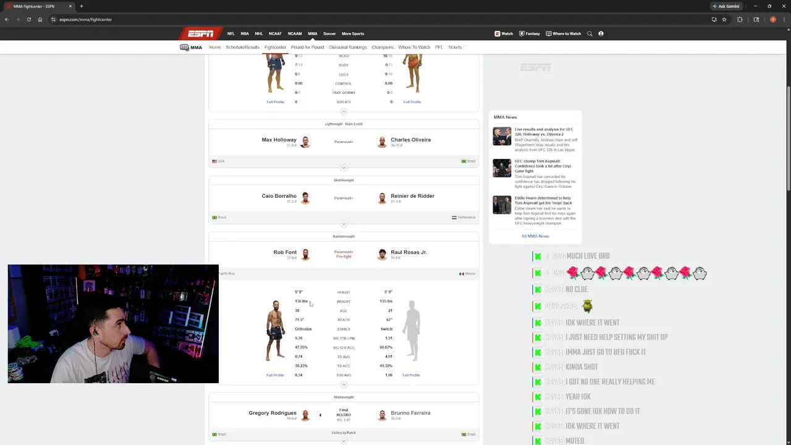Click the MMA logo in sub-navigation
Screen dimensions: 791x445
(191, 47)
